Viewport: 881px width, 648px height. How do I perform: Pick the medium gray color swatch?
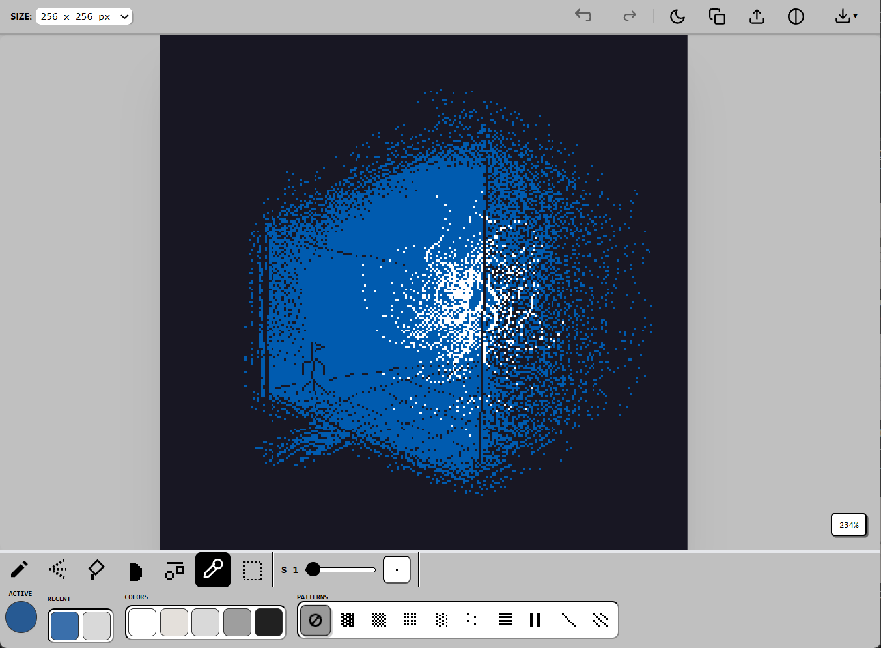237,622
